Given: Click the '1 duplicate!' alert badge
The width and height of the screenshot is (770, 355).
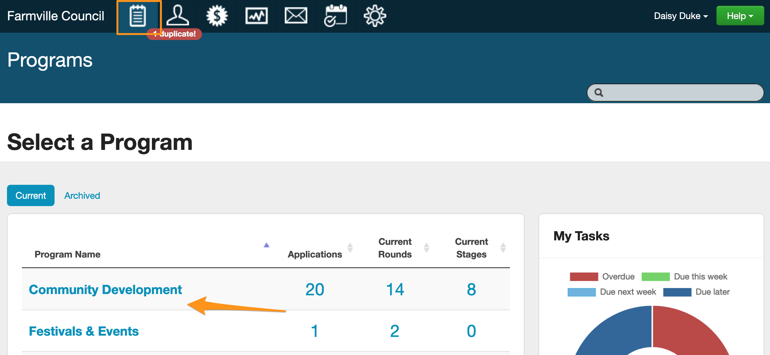Looking at the screenshot, I should pos(175,34).
